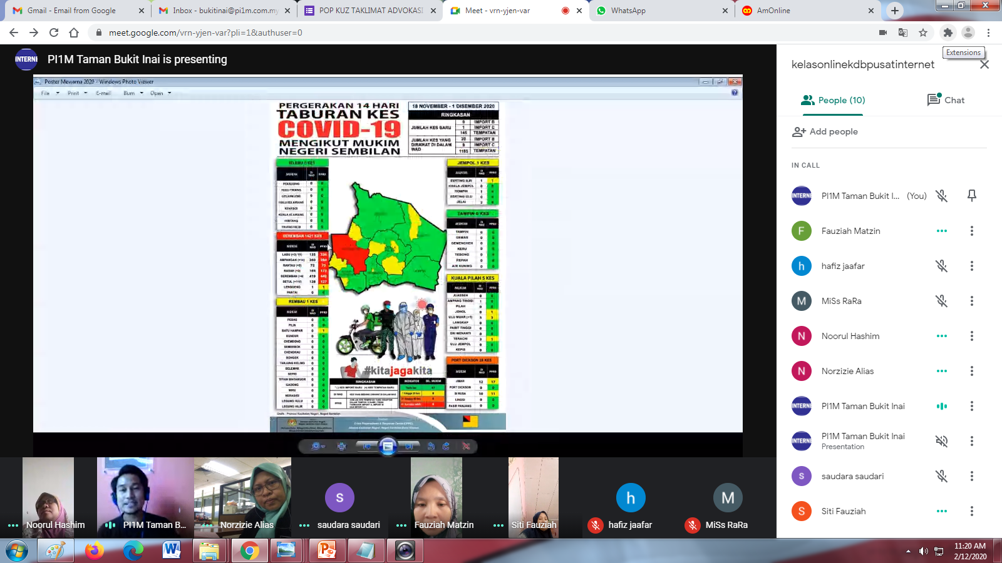Open more options for Fauziah Matzin
Viewport: 1002px width, 563px height.
[971, 231]
